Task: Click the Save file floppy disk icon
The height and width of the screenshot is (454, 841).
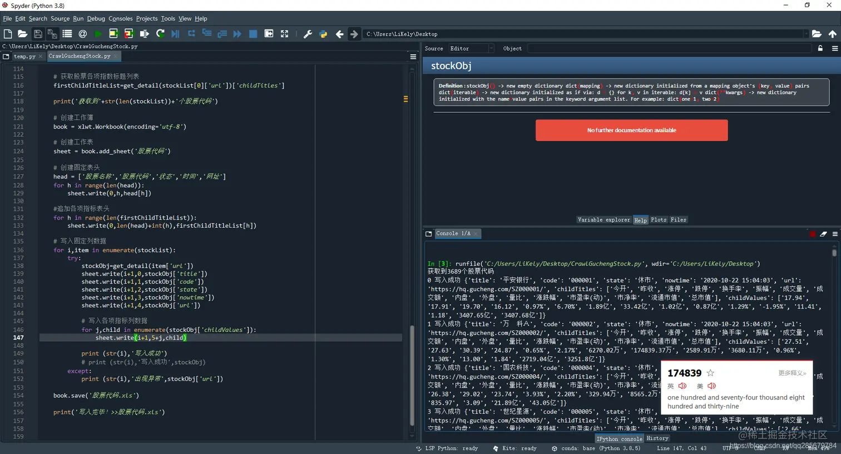Action: (38, 34)
